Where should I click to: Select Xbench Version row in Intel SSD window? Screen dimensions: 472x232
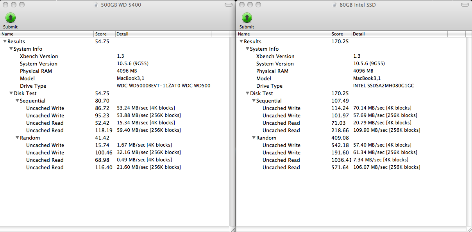point(351,56)
